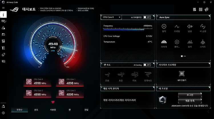This screenshot has width=214, height=119.
Task: Expand the 팬 속도 panel corner arrow
Action: 154,64
